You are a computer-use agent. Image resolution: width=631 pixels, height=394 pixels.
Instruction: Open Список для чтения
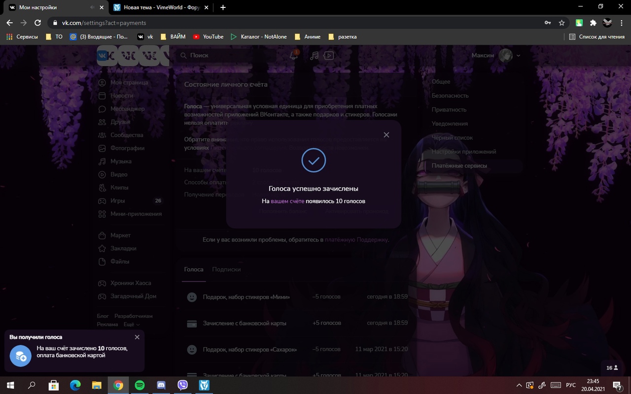[x=597, y=36]
